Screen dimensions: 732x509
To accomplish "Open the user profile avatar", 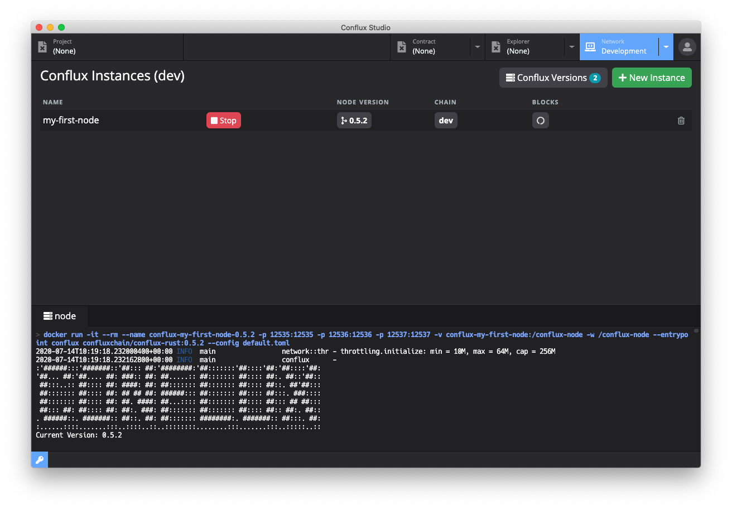I will tap(687, 47).
